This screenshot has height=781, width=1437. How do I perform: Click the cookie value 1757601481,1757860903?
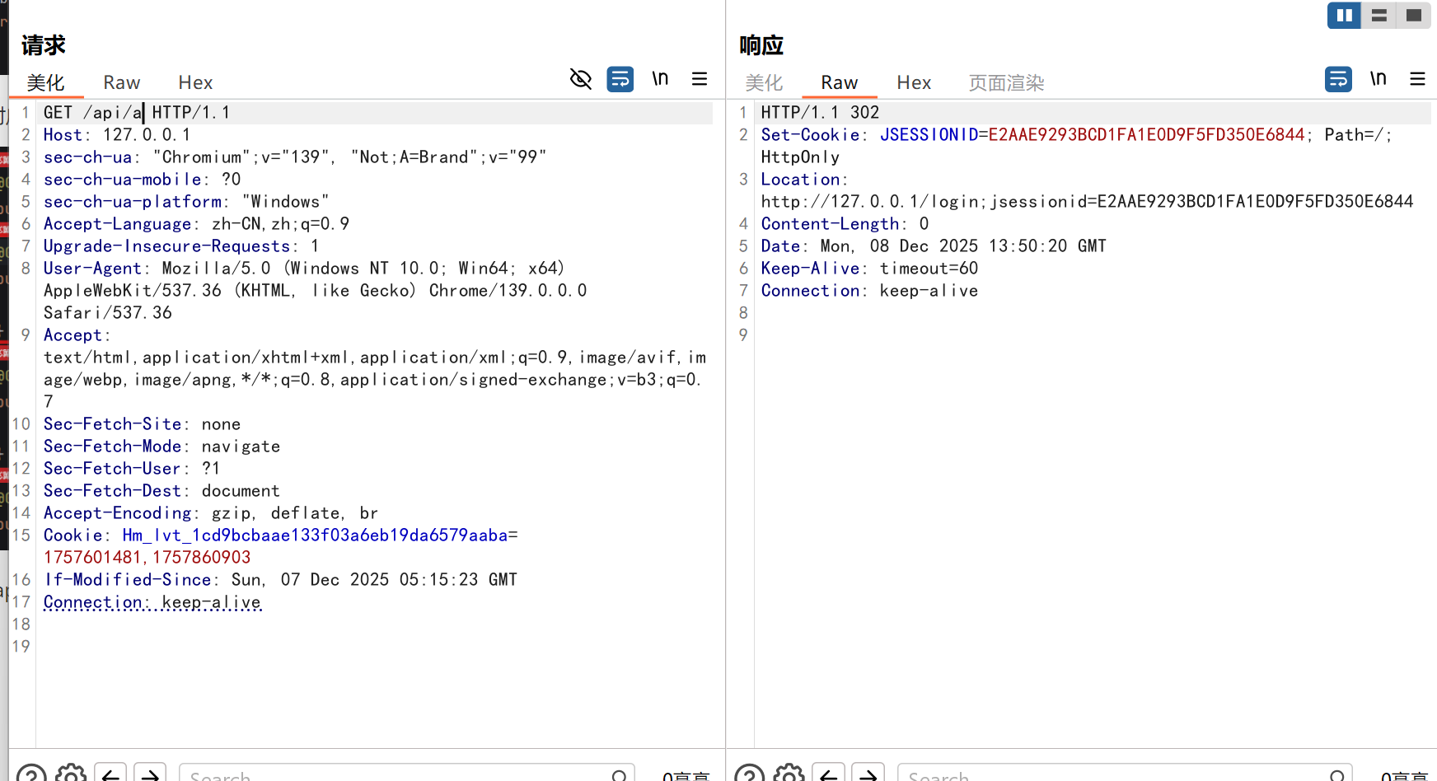point(147,558)
